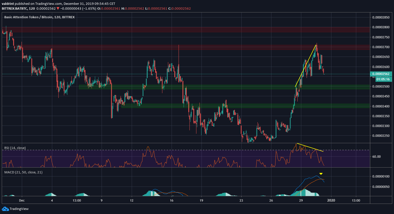Select the green support zone at 0.00002500

[223, 87]
